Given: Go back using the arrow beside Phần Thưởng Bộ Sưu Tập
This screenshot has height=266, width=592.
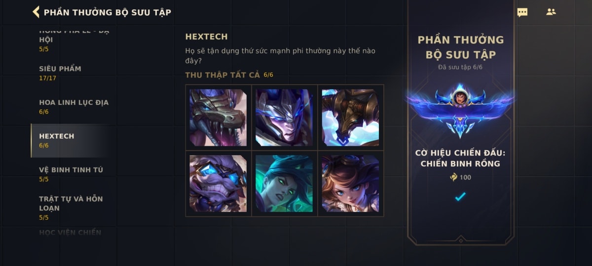Looking at the screenshot, I should pos(36,12).
